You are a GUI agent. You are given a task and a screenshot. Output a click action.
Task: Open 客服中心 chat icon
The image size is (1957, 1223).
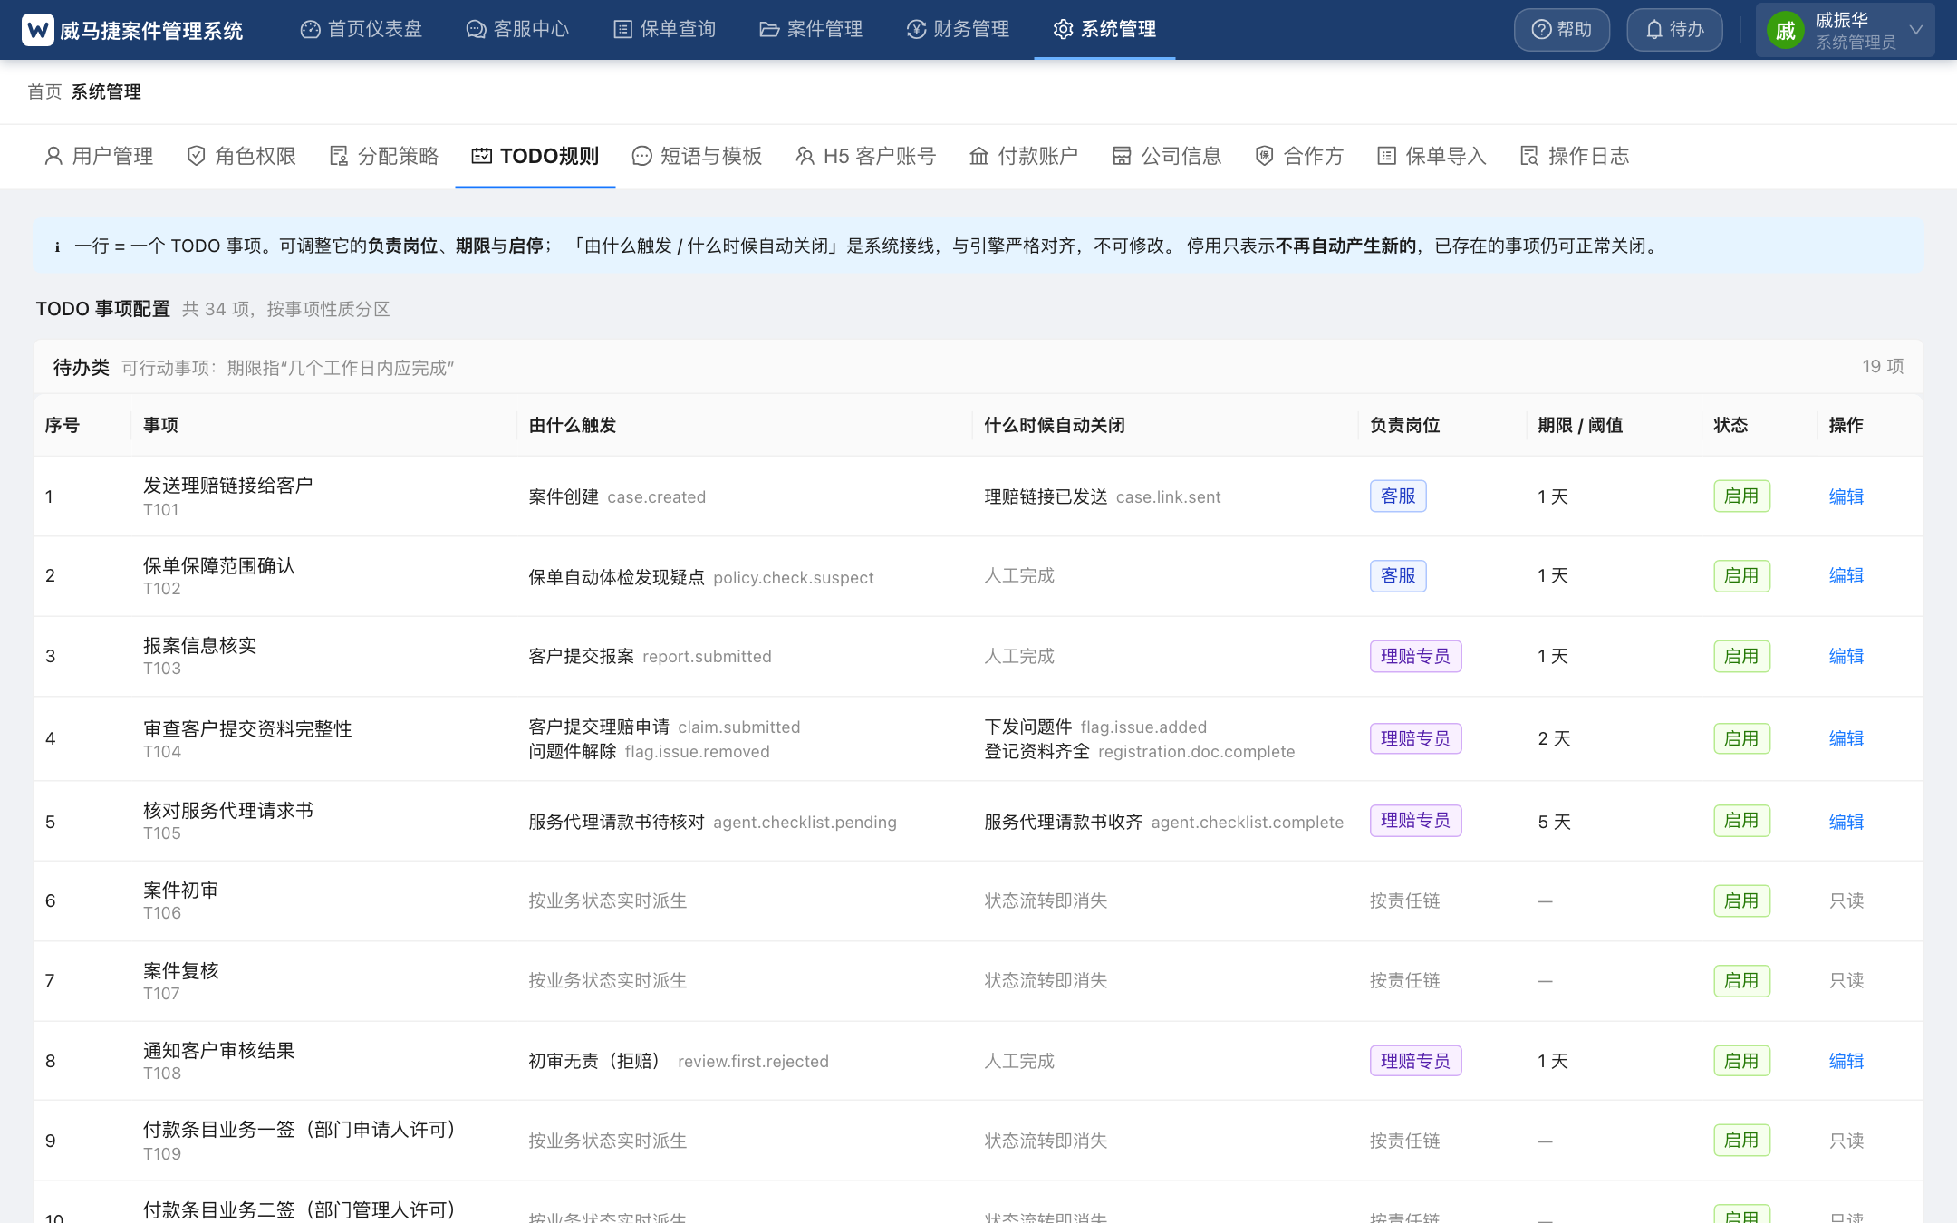pyautogui.click(x=477, y=30)
